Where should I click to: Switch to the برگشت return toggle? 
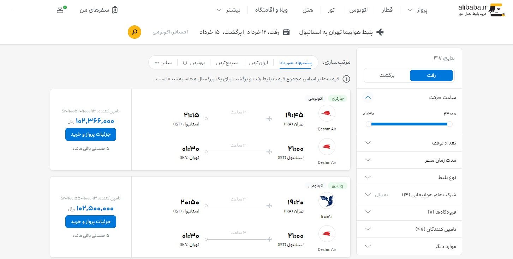pyautogui.click(x=387, y=75)
